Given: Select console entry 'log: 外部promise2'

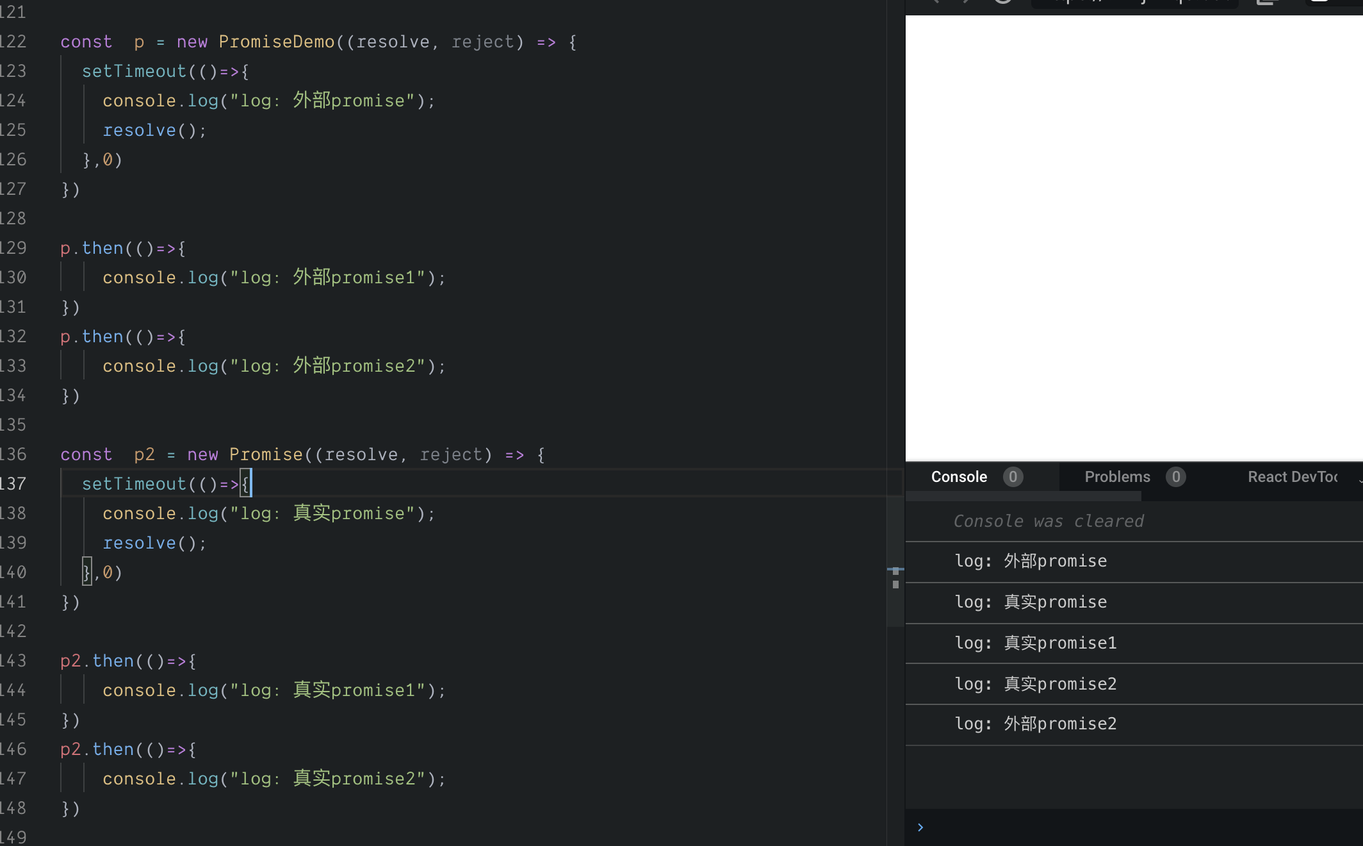Looking at the screenshot, I should pos(1035,724).
